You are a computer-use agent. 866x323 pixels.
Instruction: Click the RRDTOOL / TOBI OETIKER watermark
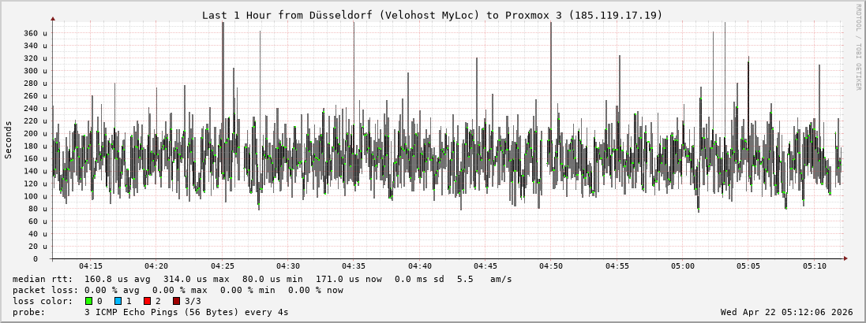click(x=858, y=46)
